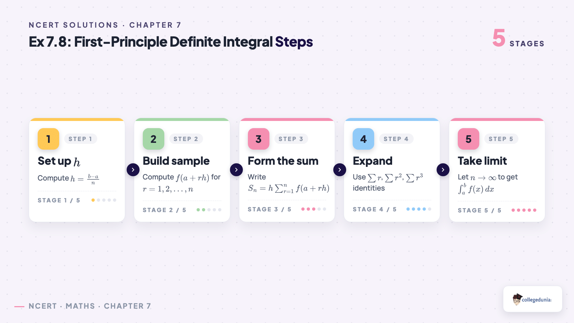Select the STEP 4 pill label
The width and height of the screenshot is (574, 323).
[x=396, y=139]
